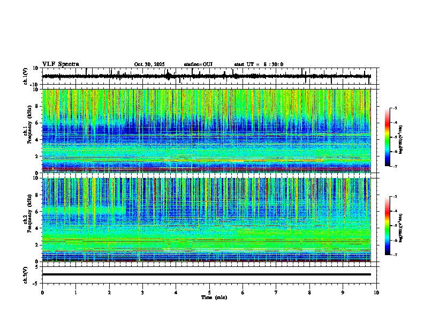Click the ch.1 voltage waveform trace
Screen dimensions: 424x328
click(x=206, y=76)
